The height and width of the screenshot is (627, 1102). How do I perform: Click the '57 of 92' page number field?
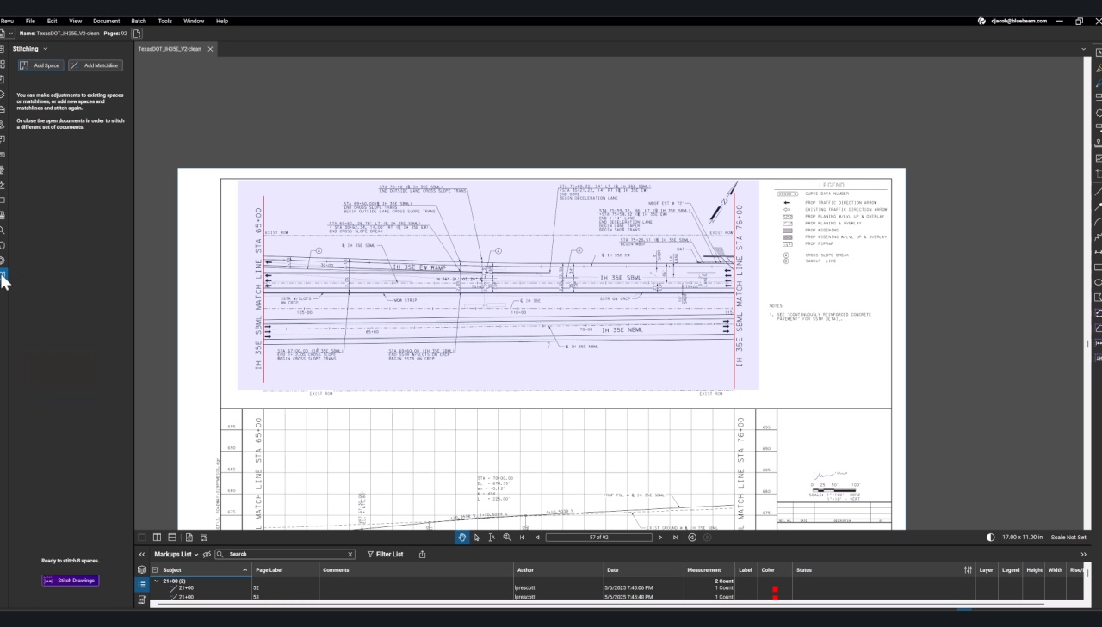[x=598, y=538]
